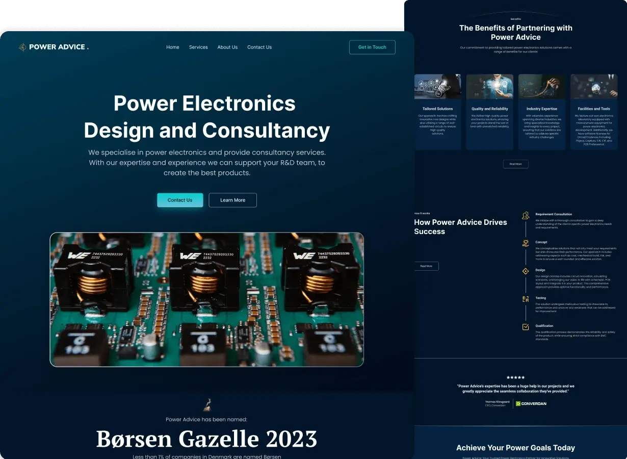
Task: Open Contact Us from the top navigation
Action: tap(259, 47)
